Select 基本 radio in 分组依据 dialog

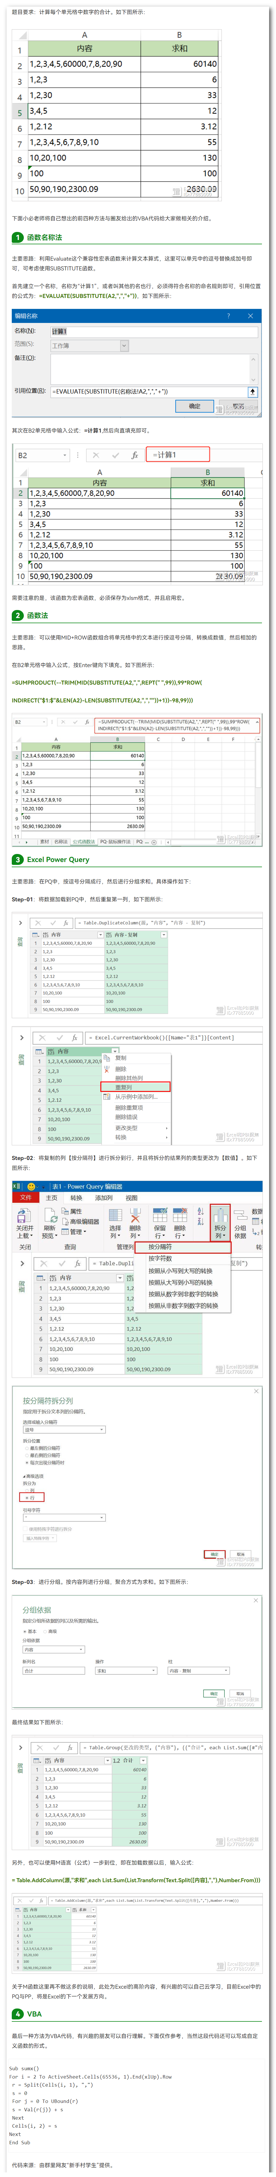(x=24, y=1631)
